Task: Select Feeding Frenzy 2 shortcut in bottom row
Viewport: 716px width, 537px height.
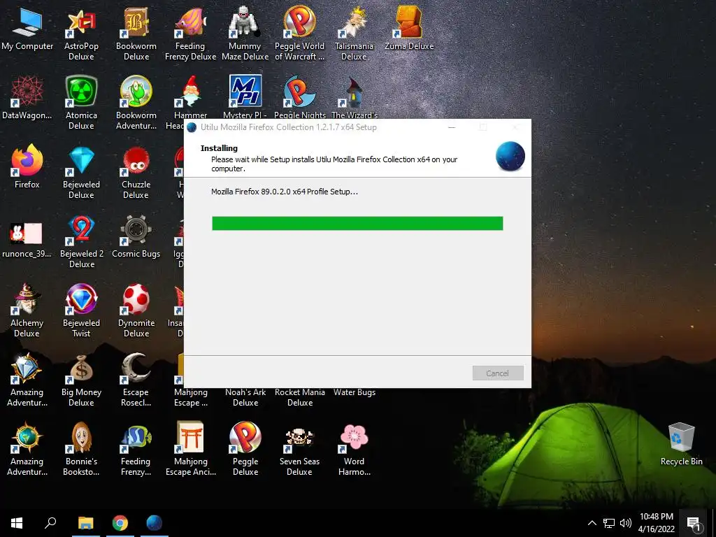Action: coord(136,450)
